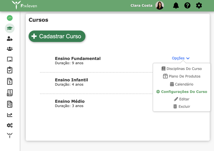214x151 pixels.
Task: Open the document form sidebar icon
Action: click(x=10, y=104)
